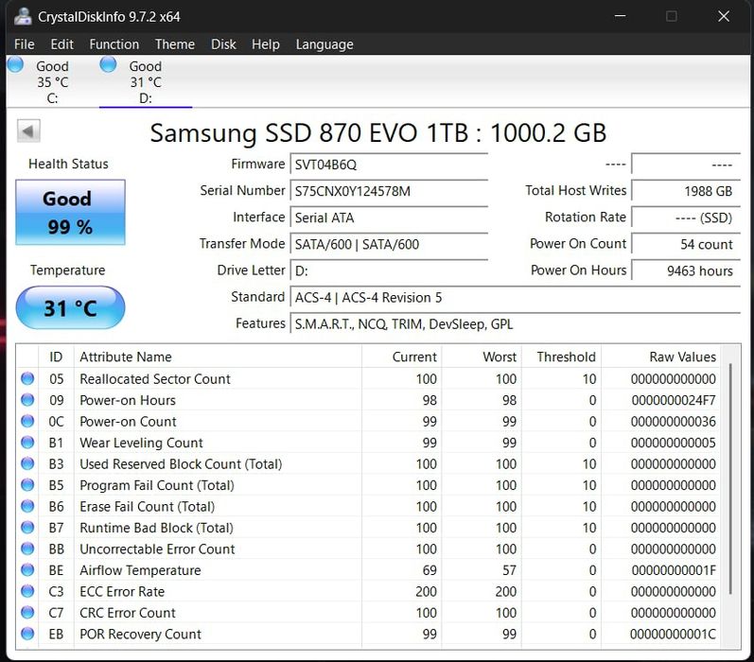The width and height of the screenshot is (754, 662).
Task: Click the Serial Number field value
Action: 389,191
